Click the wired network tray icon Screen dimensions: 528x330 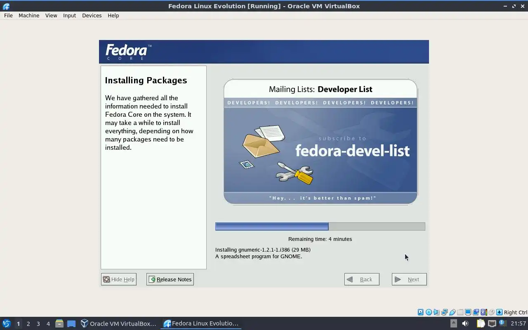click(x=492, y=323)
